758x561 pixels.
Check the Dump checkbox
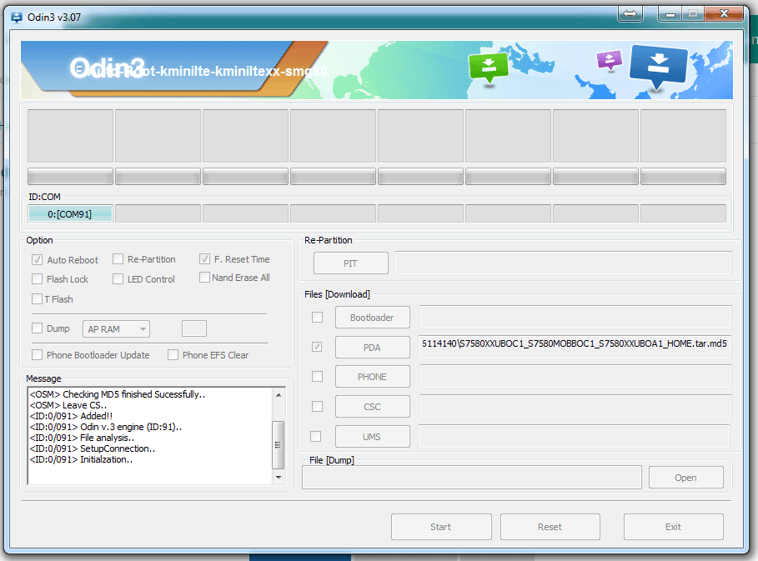pos(37,328)
